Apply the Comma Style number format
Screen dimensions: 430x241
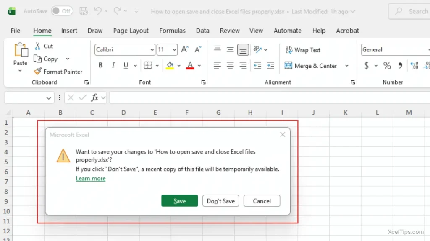399,66
